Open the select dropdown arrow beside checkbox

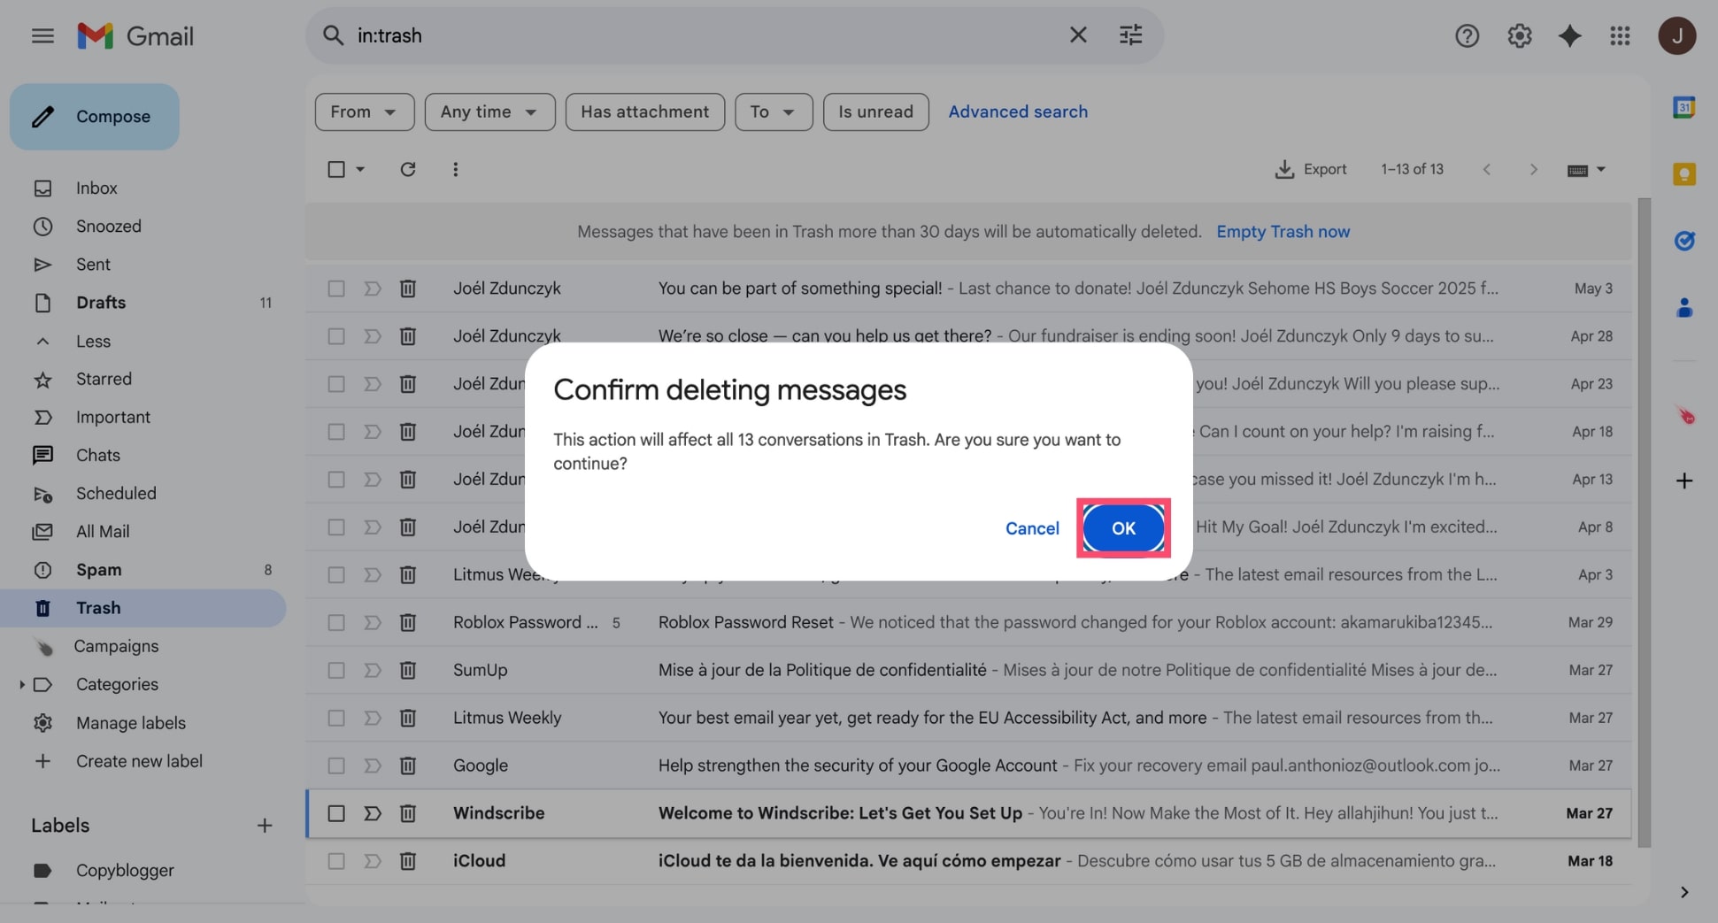click(x=360, y=169)
